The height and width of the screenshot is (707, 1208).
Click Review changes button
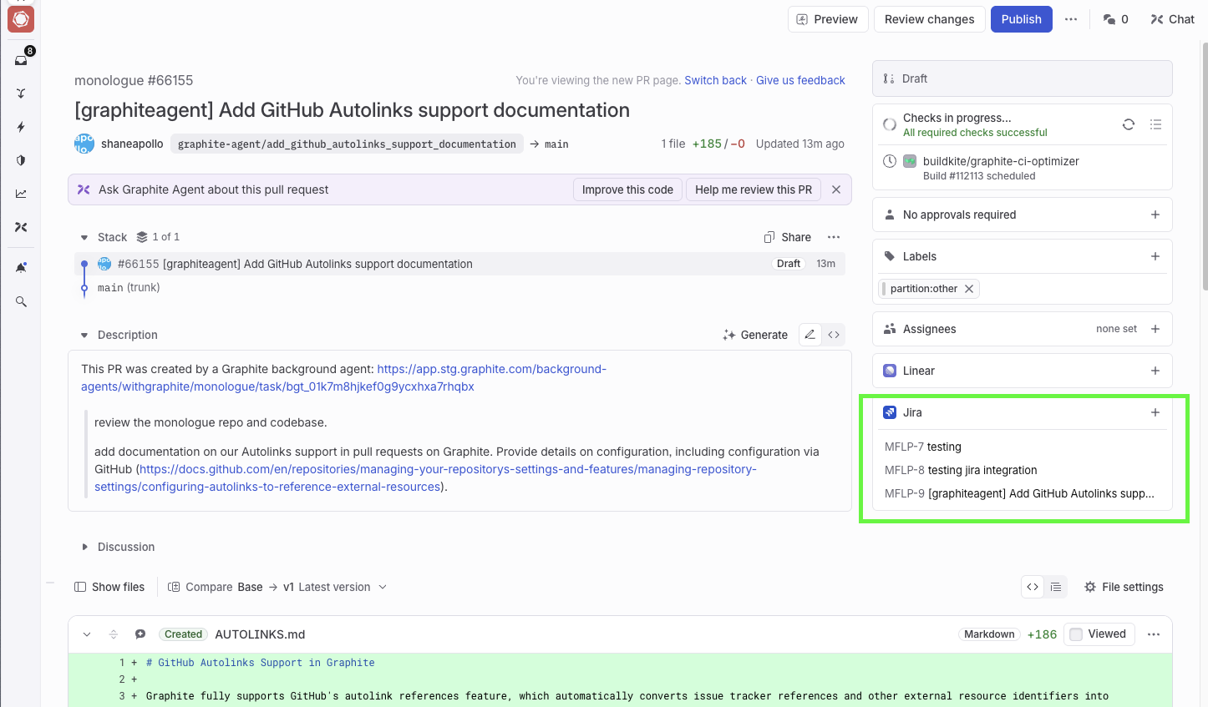[x=929, y=19]
